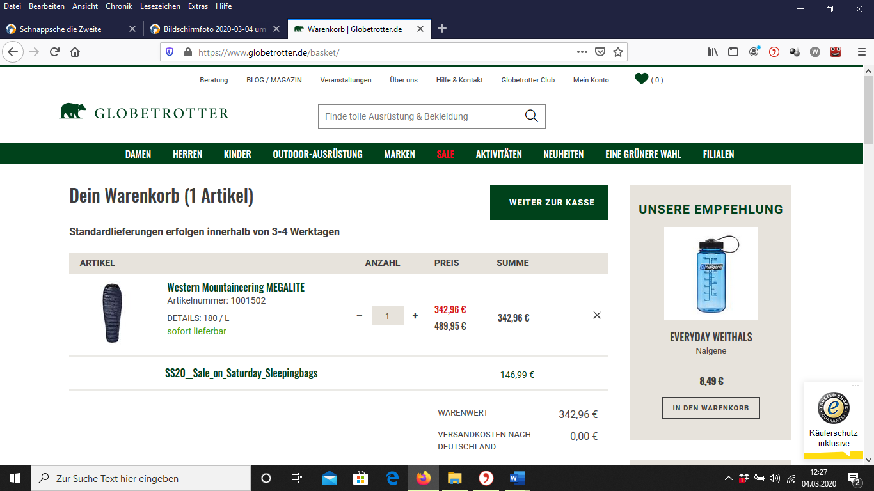Screen dimensions: 874x491
Task: Open File Explorer from taskbar
Action: coord(455,478)
